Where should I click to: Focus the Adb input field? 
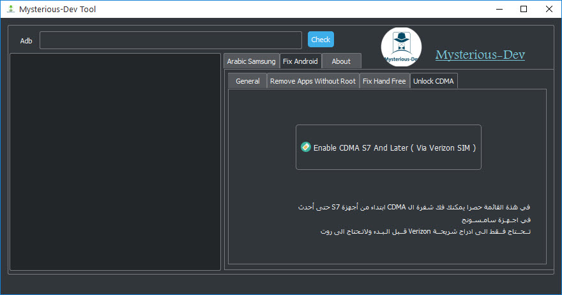171,40
